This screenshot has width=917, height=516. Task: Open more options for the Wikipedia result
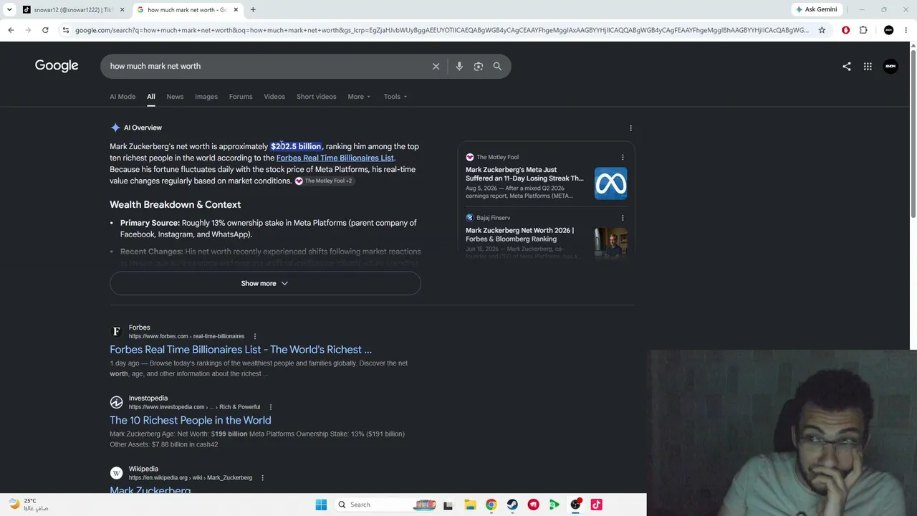click(x=262, y=477)
